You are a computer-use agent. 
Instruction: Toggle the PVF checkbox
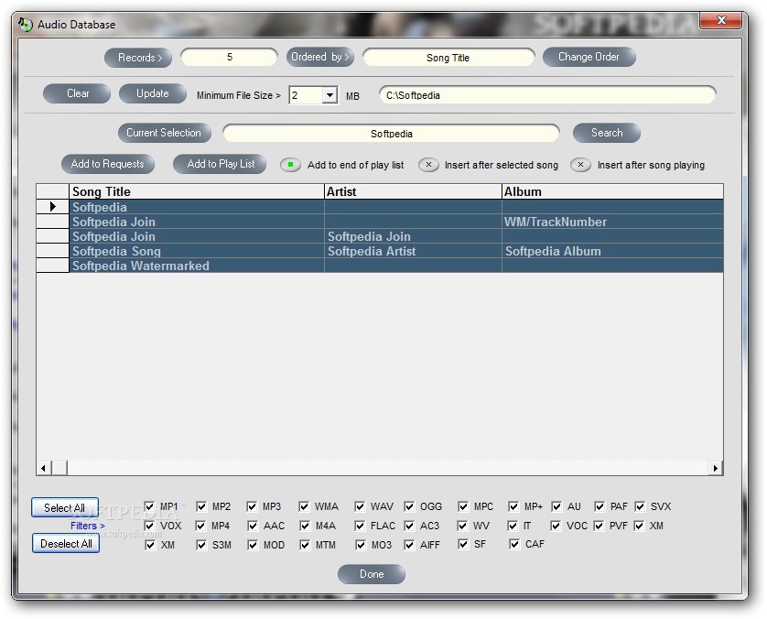(599, 526)
